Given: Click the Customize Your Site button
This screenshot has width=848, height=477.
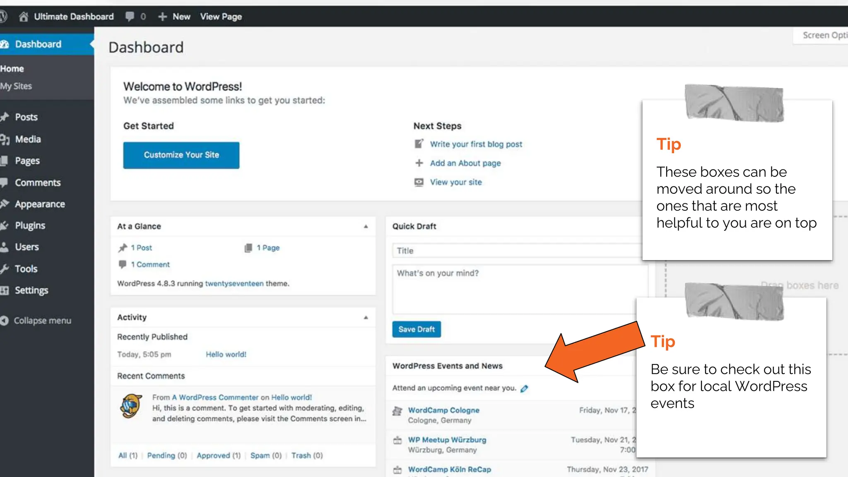Looking at the screenshot, I should 181,155.
